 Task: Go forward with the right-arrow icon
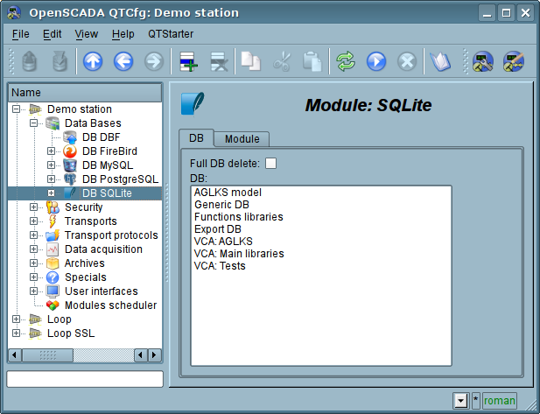pyautogui.click(x=153, y=61)
